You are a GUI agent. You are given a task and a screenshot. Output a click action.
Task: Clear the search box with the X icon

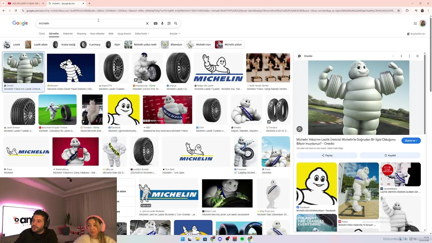pos(147,23)
